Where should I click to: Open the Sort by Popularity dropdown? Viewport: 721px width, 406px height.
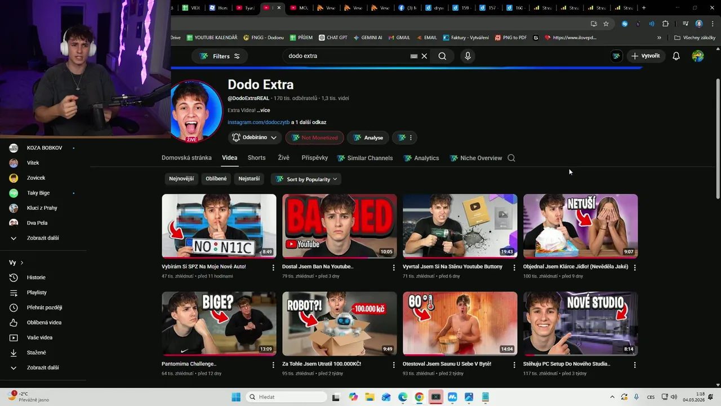coord(306,179)
